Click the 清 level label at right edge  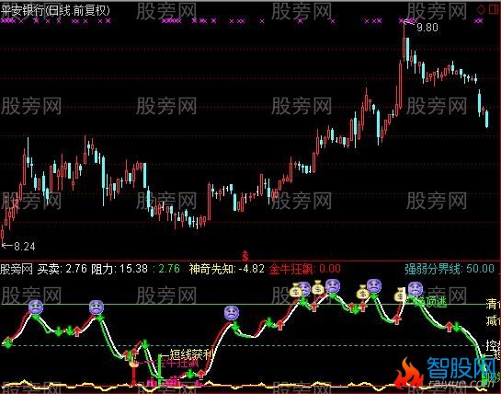(x=493, y=304)
